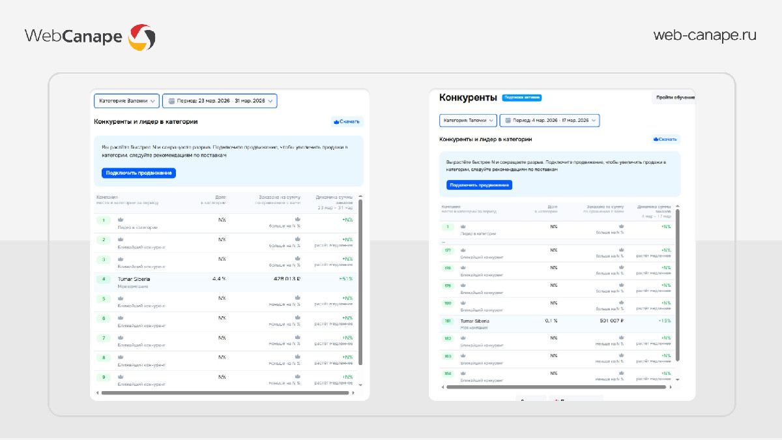Click calendar icon in the 4–17 мар. period field
Viewport: 782px width, 440px height.
pyautogui.click(x=508, y=121)
